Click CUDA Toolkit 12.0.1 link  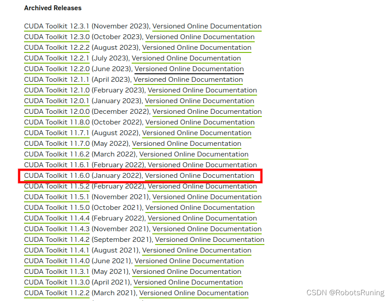57,101
